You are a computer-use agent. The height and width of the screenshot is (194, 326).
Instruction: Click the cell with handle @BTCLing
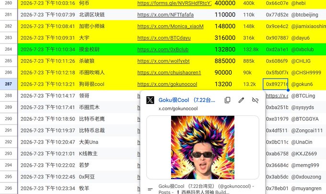[x=303, y=96]
